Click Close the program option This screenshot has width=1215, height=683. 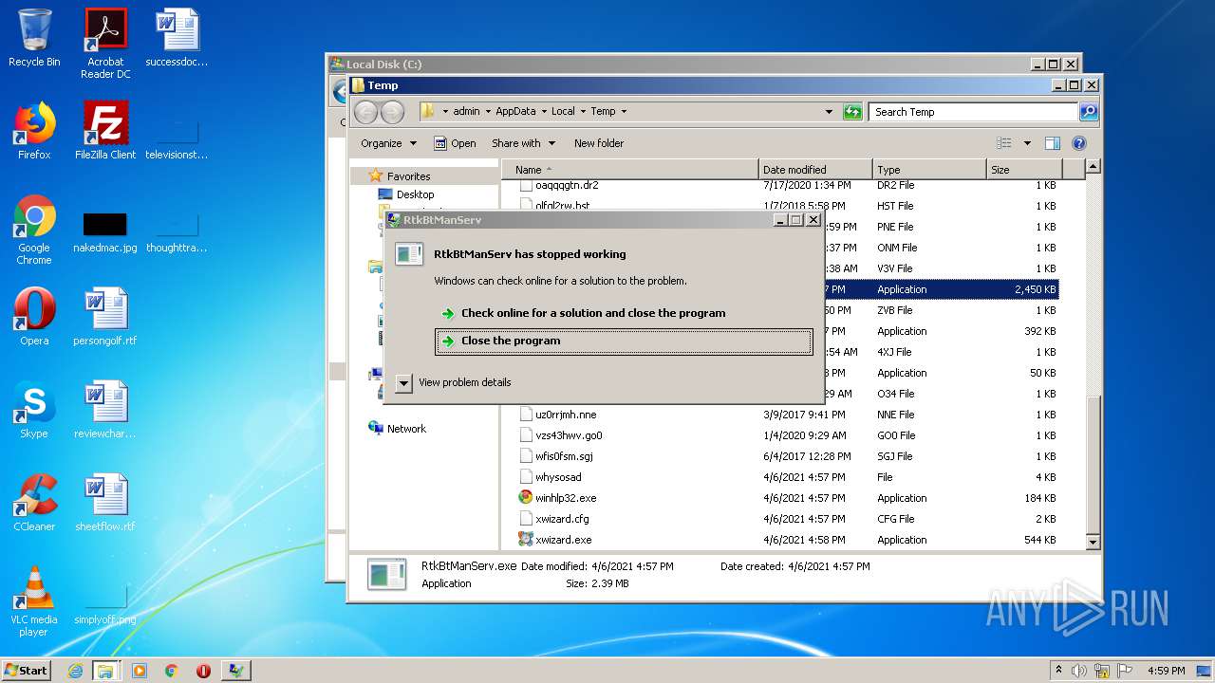[x=624, y=341]
